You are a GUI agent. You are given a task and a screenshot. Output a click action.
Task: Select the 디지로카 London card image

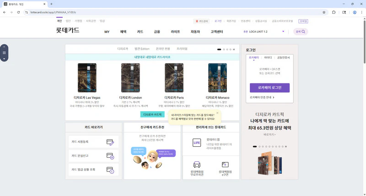point(130,77)
